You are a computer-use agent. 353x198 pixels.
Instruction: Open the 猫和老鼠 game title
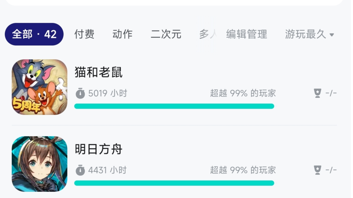(99, 72)
